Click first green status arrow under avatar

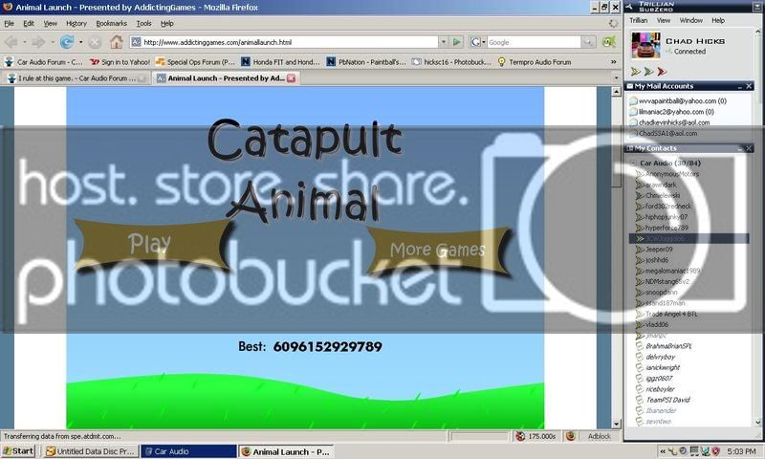[635, 72]
